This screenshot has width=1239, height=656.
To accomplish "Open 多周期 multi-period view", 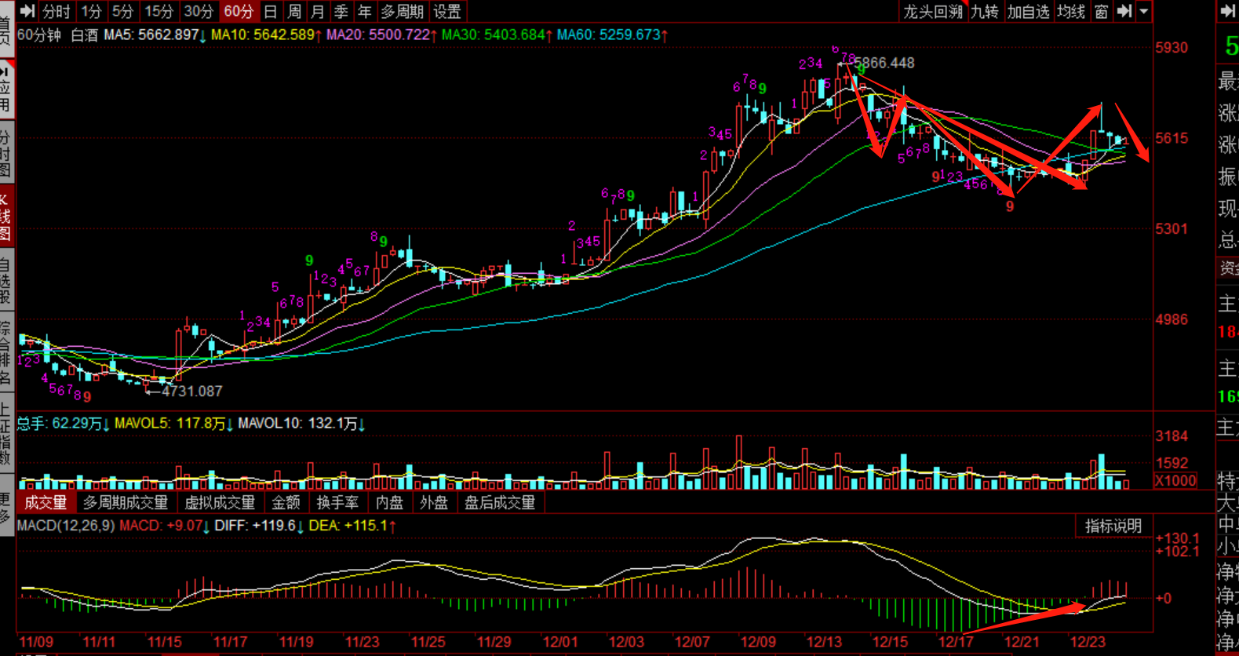I will click(403, 11).
